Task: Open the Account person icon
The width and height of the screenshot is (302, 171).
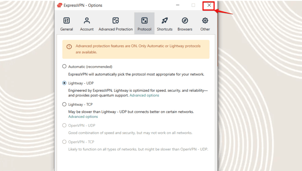Action: [x=87, y=20]
